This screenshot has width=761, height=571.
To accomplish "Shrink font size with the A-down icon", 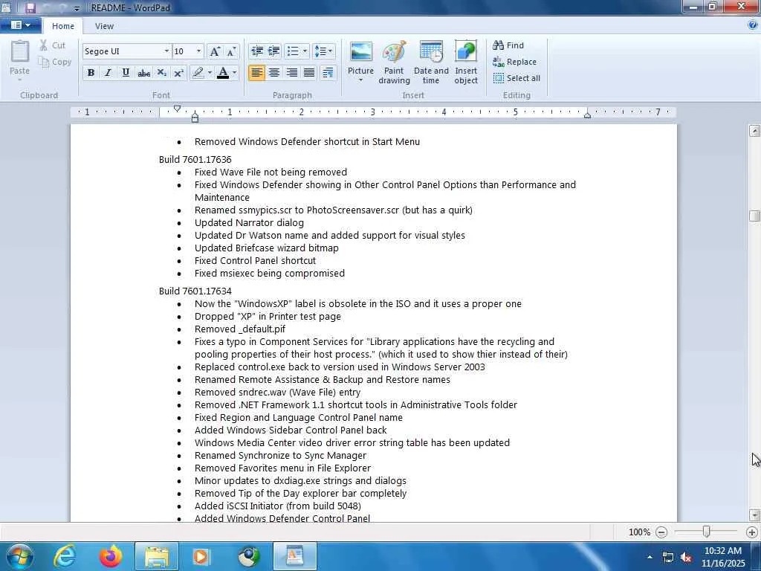I will click(231, 51).
